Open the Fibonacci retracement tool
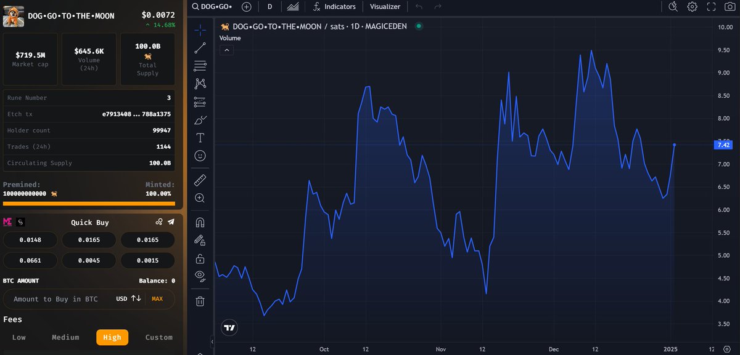 click(200, 65)
